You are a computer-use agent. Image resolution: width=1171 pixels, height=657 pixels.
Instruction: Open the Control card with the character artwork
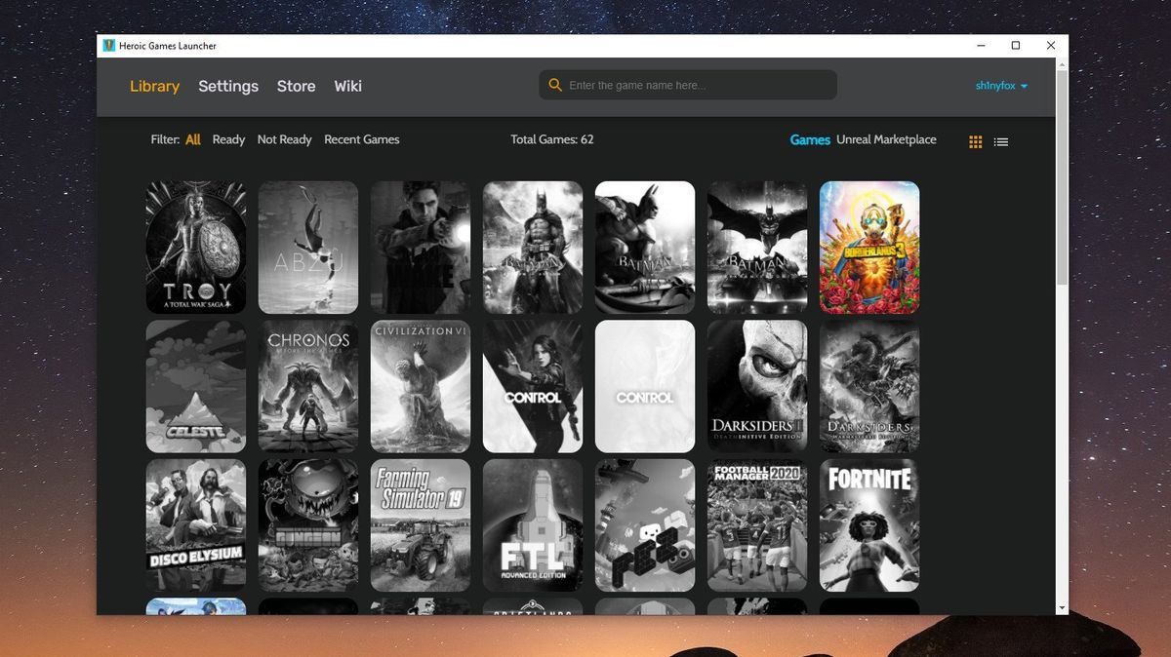pos(533,387)
